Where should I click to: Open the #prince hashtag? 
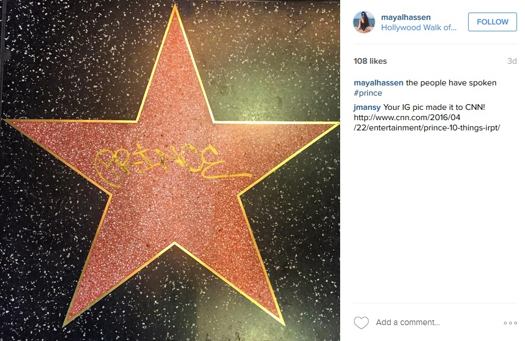click(x=367, y=93)
